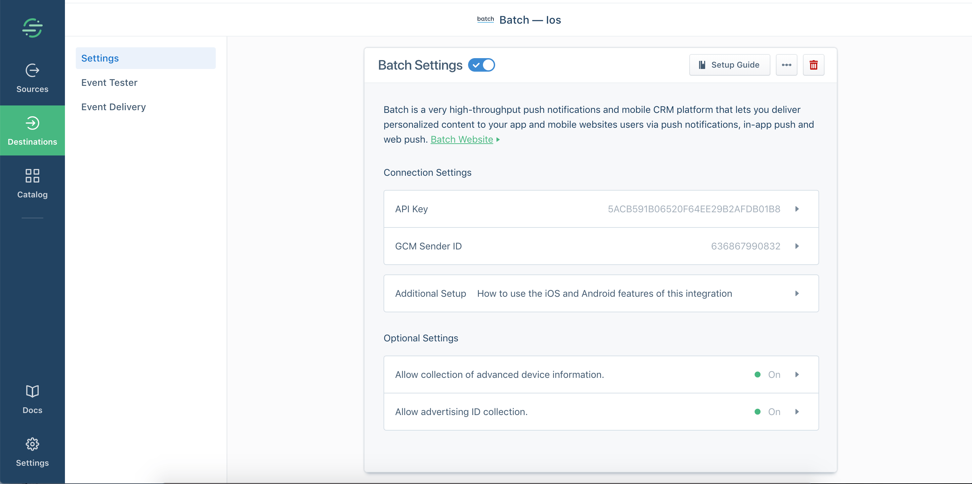Click the GCM Sender ID value 636867990832

tap(746, 246)
